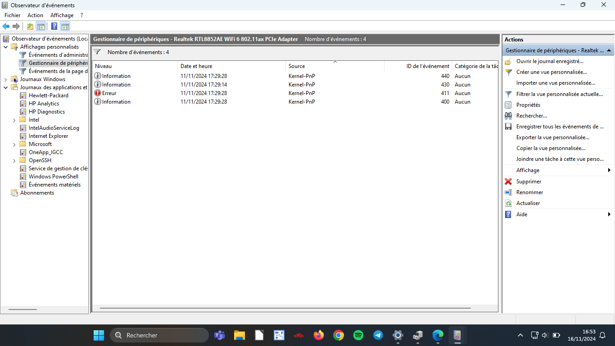The image size is (615, 346).
Task: Click the Forward arrow in the toolbar
Action: pos(16,26)
